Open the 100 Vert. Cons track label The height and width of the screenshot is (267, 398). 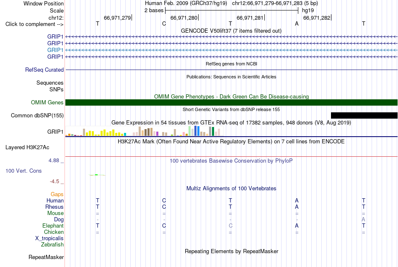[23, 171]
